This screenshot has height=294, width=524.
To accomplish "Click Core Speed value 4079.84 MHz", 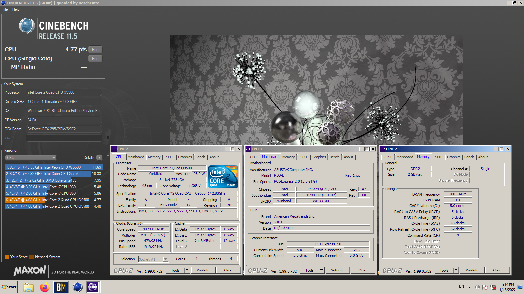I will pyautogui.click(x=153, y=229).
